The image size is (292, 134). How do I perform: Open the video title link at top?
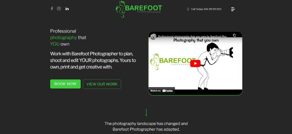point(193,37)
